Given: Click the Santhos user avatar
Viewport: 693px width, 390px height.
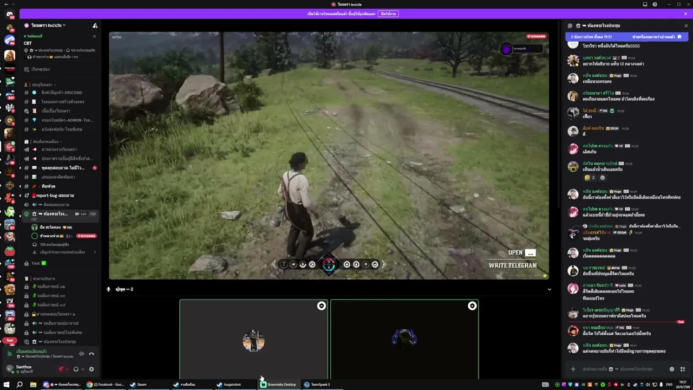Looking at the screenshot, I should tap(9, 369).
